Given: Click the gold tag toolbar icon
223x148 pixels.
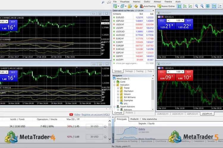Looking at the screenshot, I should pos(136,6).
